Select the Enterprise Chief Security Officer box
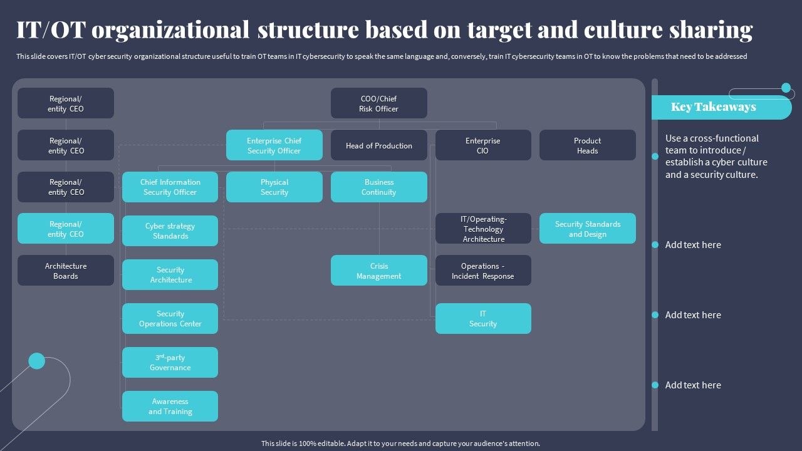The image size is (802, 451). click(274, 145)
